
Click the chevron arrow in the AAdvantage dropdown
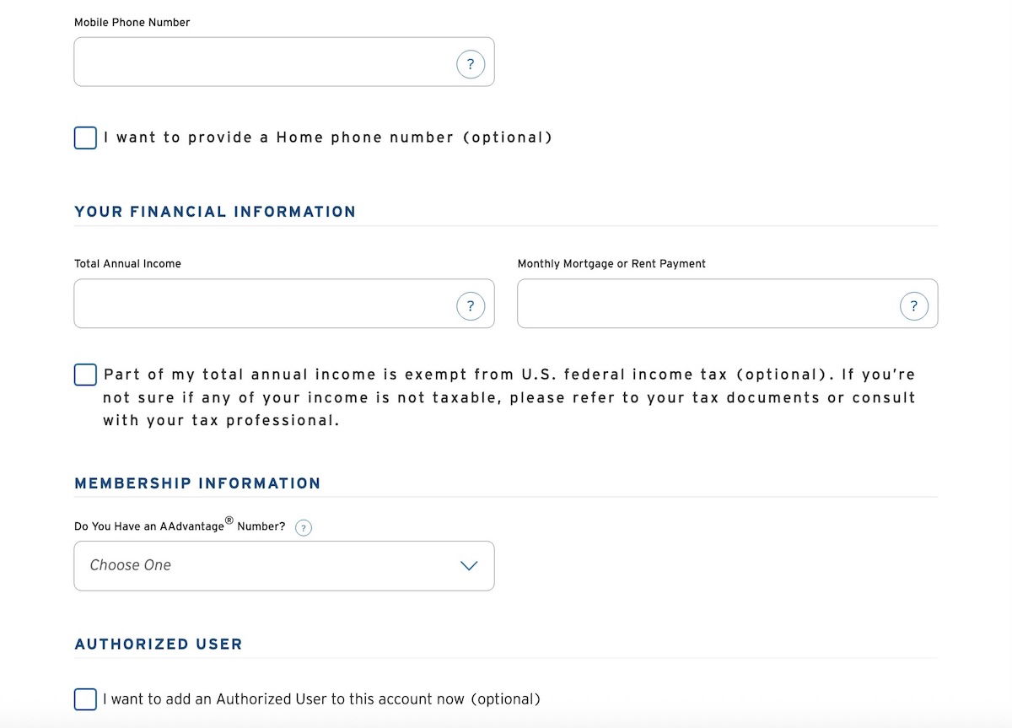click(x=469, y=566)
